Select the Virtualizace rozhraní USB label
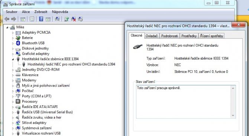Viewport: 249px width, 136px height. pyautogui.click(x=41, y=133)
